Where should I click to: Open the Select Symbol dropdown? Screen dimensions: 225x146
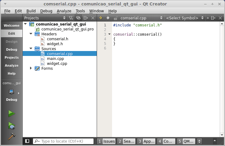(x=185, y=18)
